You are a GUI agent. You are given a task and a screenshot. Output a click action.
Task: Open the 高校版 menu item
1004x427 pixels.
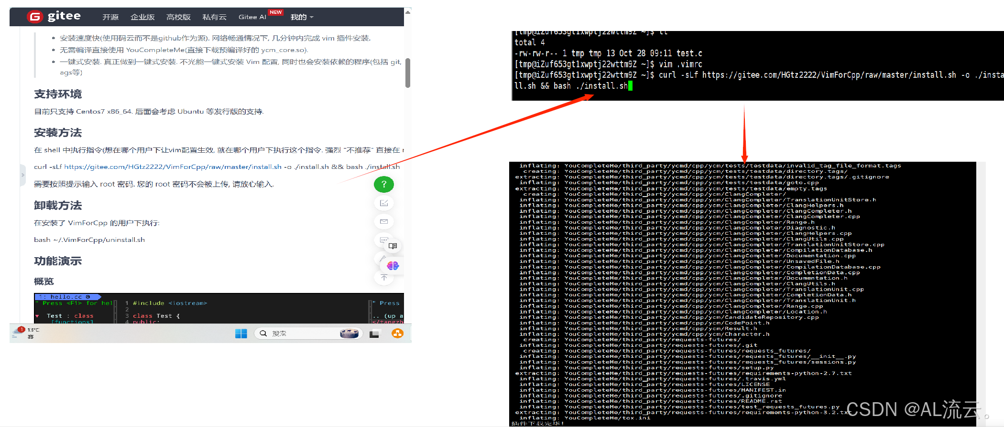point(178,17)
